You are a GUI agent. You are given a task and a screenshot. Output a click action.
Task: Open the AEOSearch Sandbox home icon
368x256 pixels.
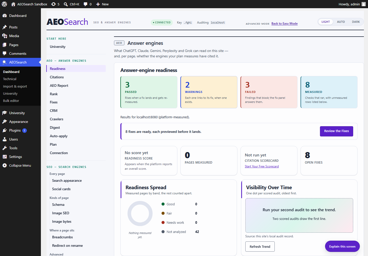13,4
